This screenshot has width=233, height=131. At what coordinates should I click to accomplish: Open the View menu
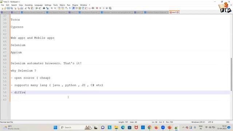tap(21, 5)
